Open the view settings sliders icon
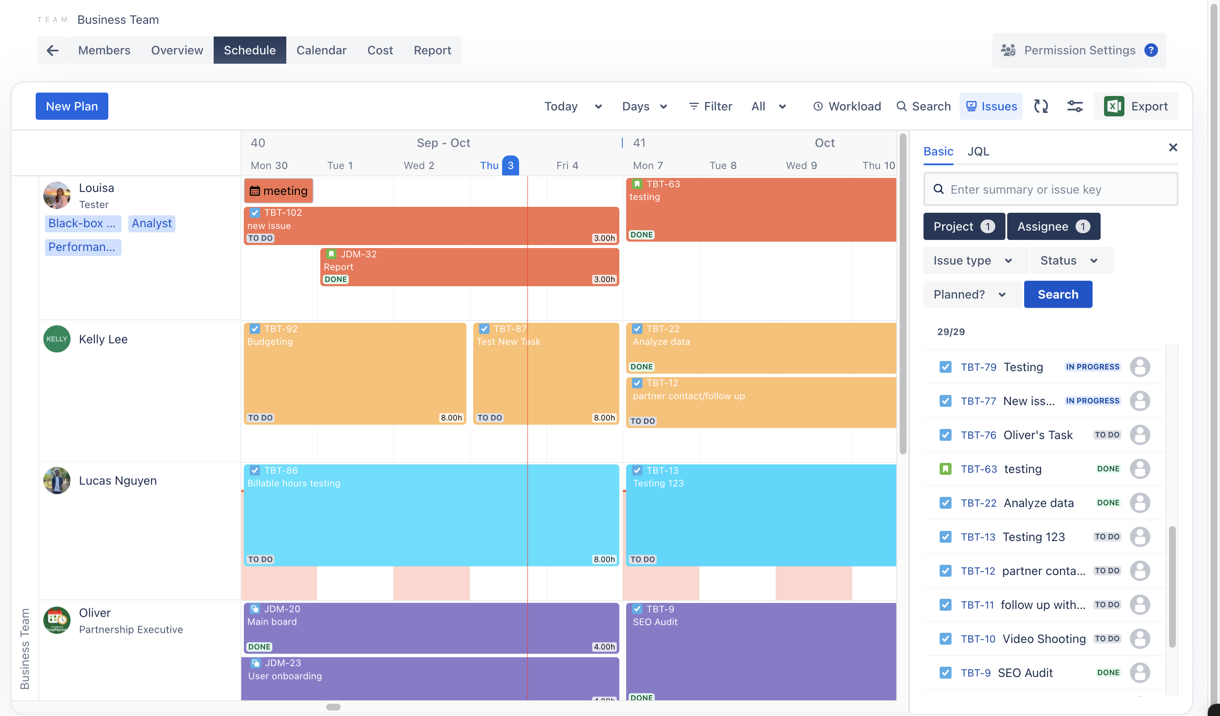 1075,106
